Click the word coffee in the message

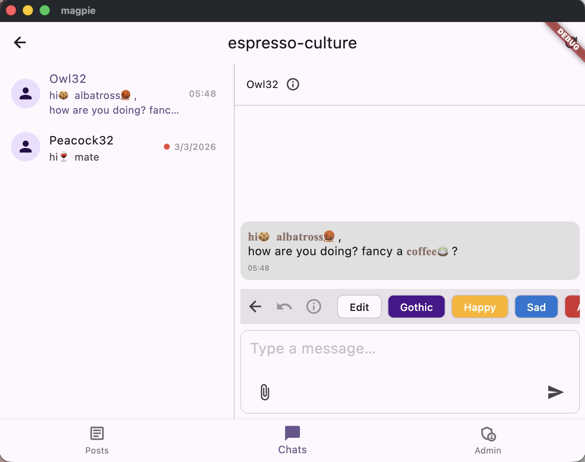pyautogui.click(x=422, y=252)
